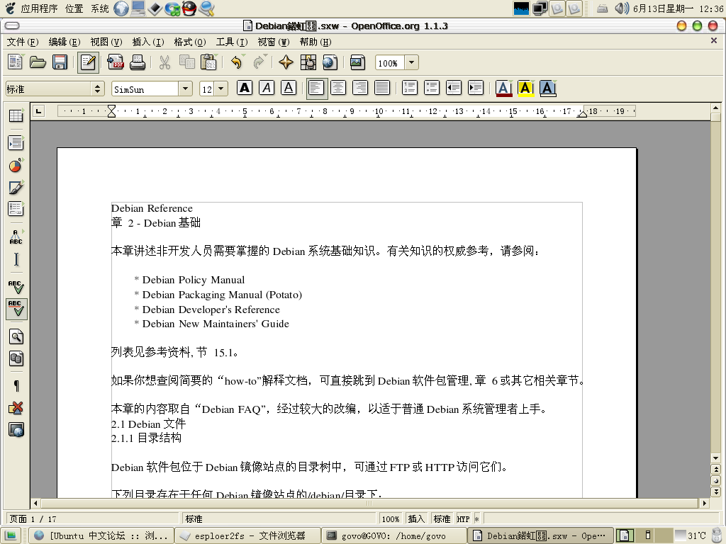Toggle online layout icon
The width and height of the screenshot is (726, 544).
(x=16, y=430)
